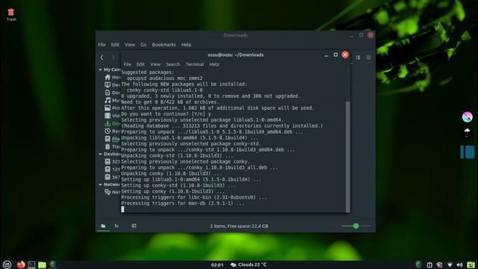Viewport: 478px width, 269px height.
Task: Click the 'Do you want to continue?' line
Action: coord(166,114)
